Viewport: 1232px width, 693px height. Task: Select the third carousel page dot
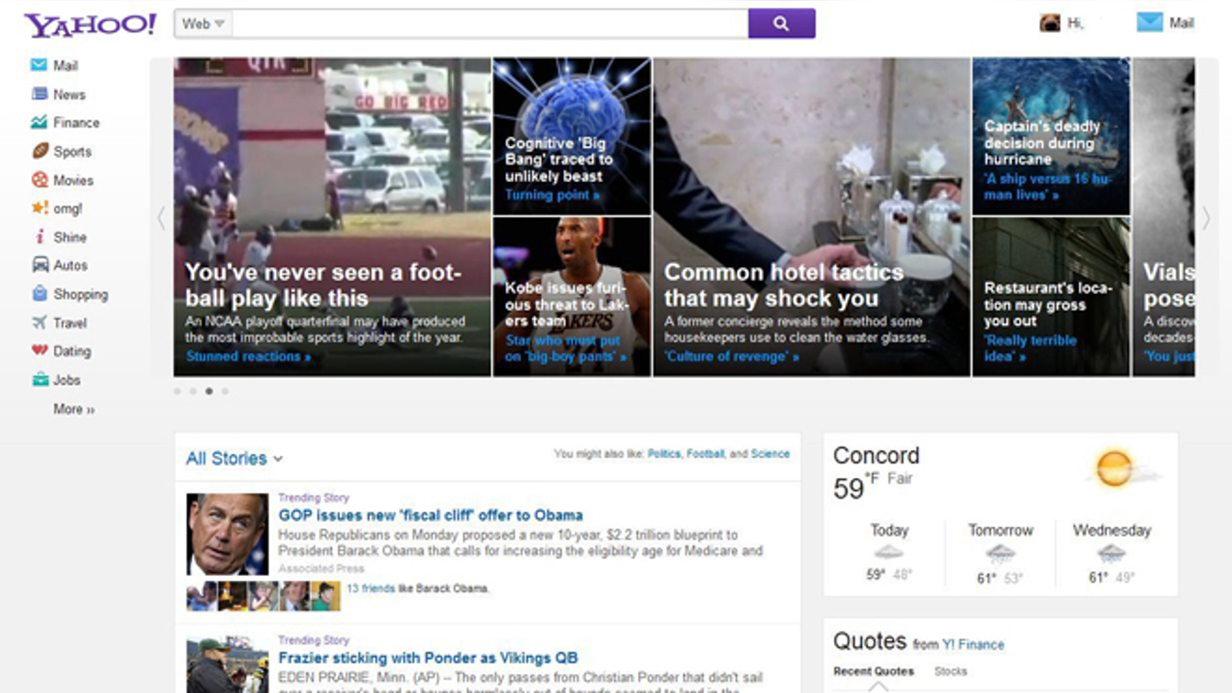pos(209,391)
